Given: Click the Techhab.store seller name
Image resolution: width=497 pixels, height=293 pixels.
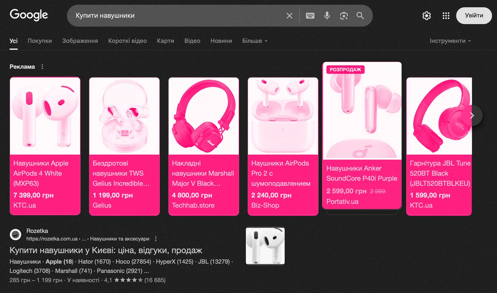Looking at the screenshot, I should click(193, 205).
